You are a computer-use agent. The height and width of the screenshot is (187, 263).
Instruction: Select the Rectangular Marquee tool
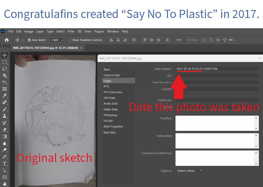pyautogui.click(x=5, y=62)
